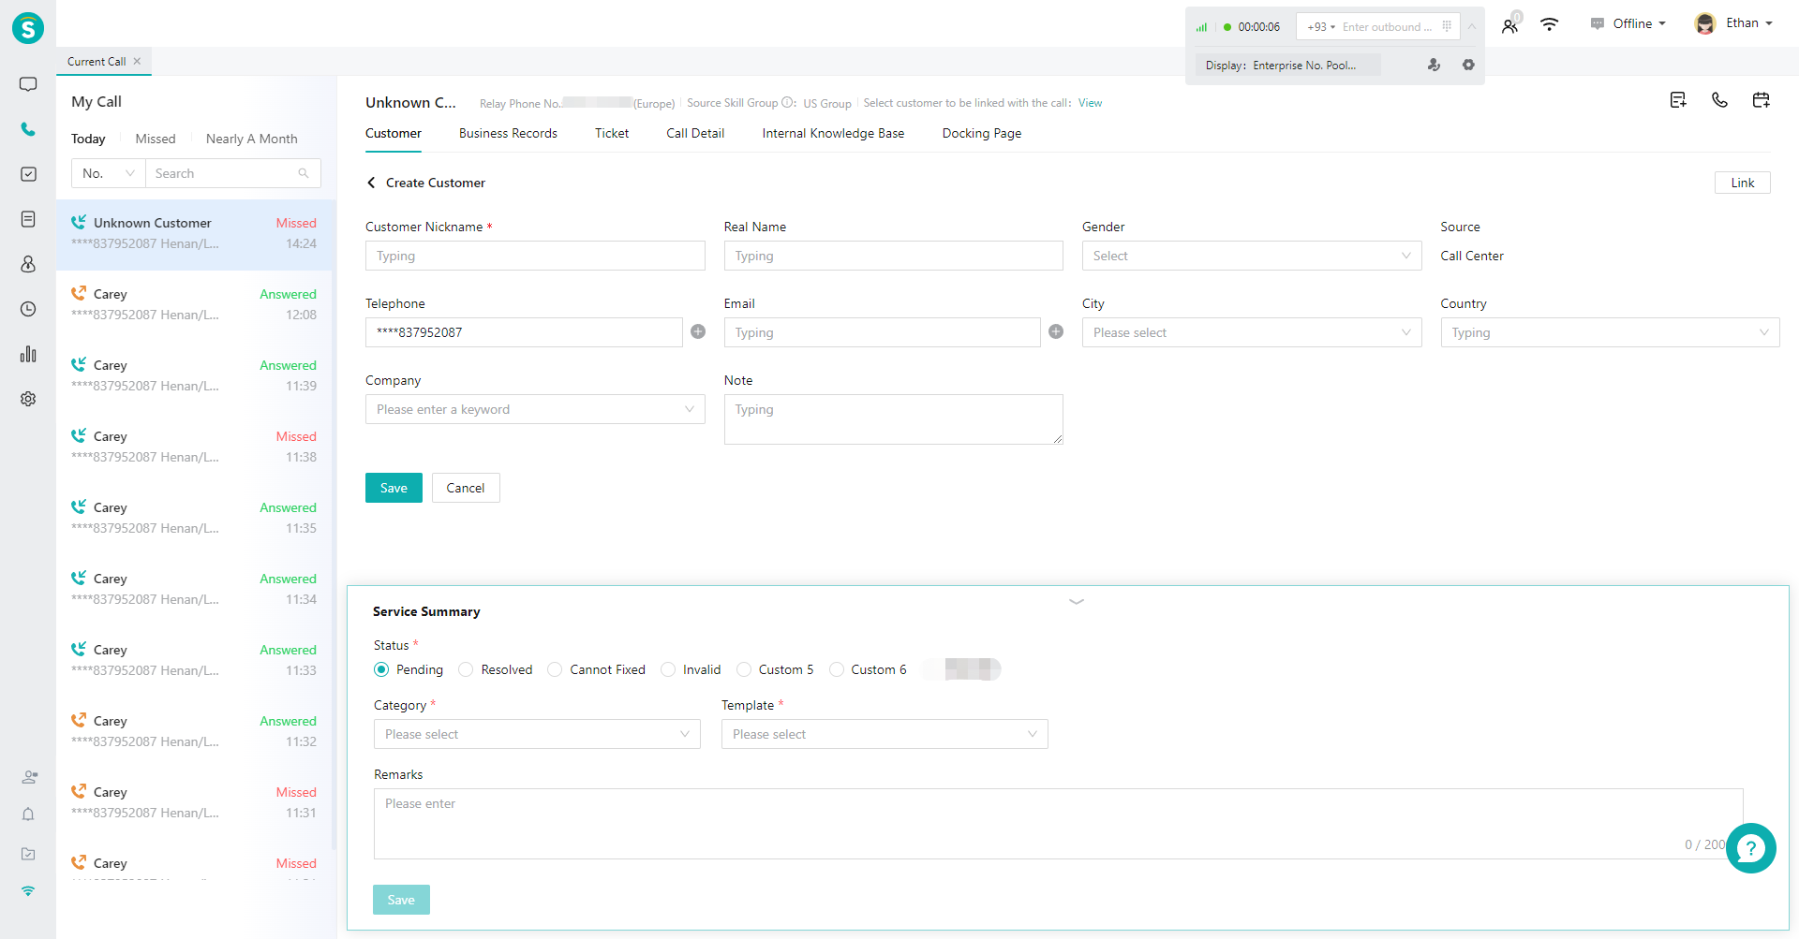Open the Template dropdown in Service Summary

tap(885, 734)
